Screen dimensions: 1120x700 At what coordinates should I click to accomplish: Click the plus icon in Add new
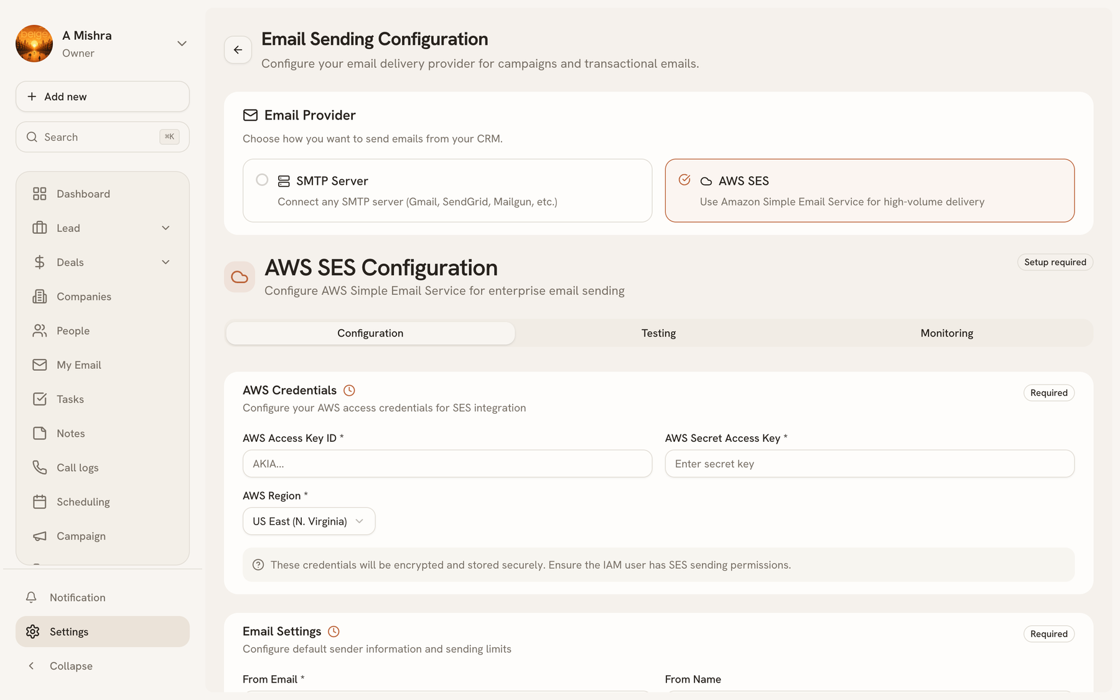click(32, 96)
